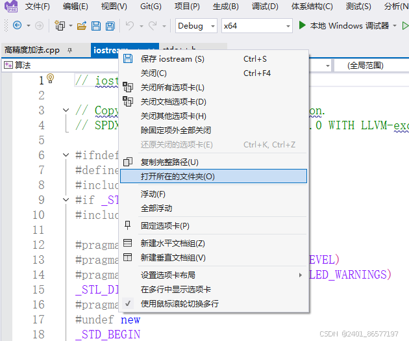Image resolution: width=409 pixels, height=341 pixels.
Task: Choose 复制完整路径(U)
Action: 214,162
